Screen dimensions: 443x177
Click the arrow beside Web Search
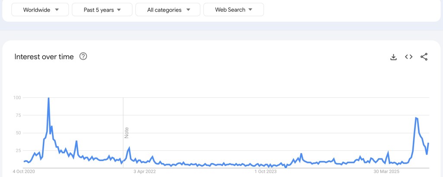click(250, 10)
